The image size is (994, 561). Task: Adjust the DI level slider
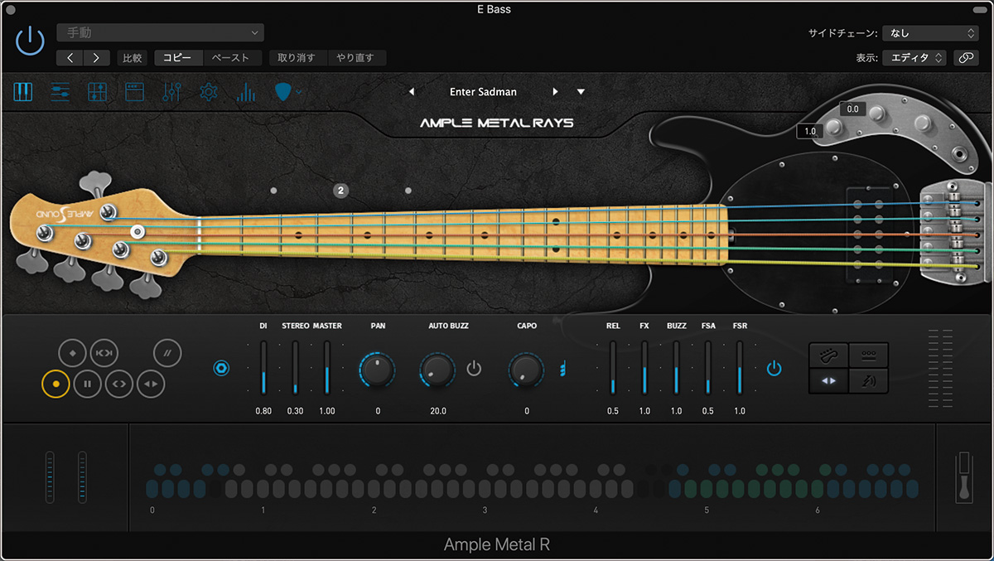point(263,367)
